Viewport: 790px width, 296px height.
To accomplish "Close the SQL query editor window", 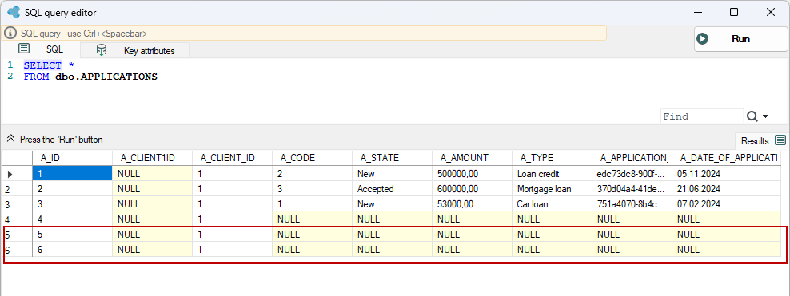I will (771, 13).
